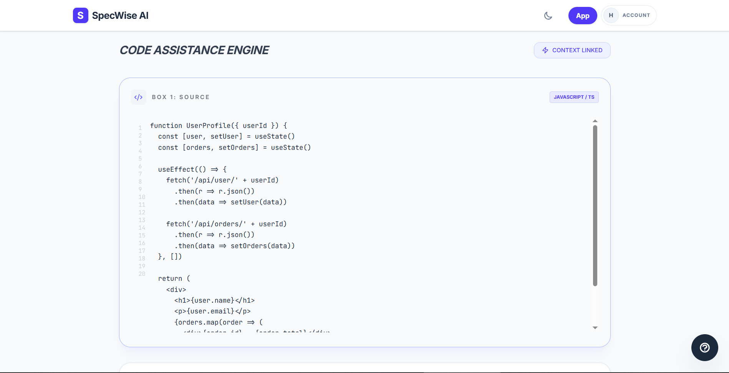Click the 'function UserProfile({ userId }) {' line

coord(219,126)
